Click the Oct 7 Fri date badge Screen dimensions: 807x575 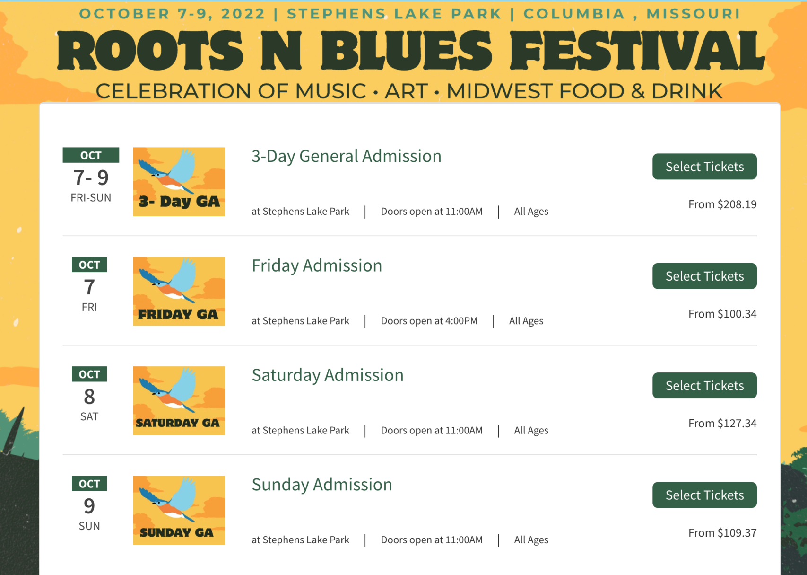click(89, 285)
